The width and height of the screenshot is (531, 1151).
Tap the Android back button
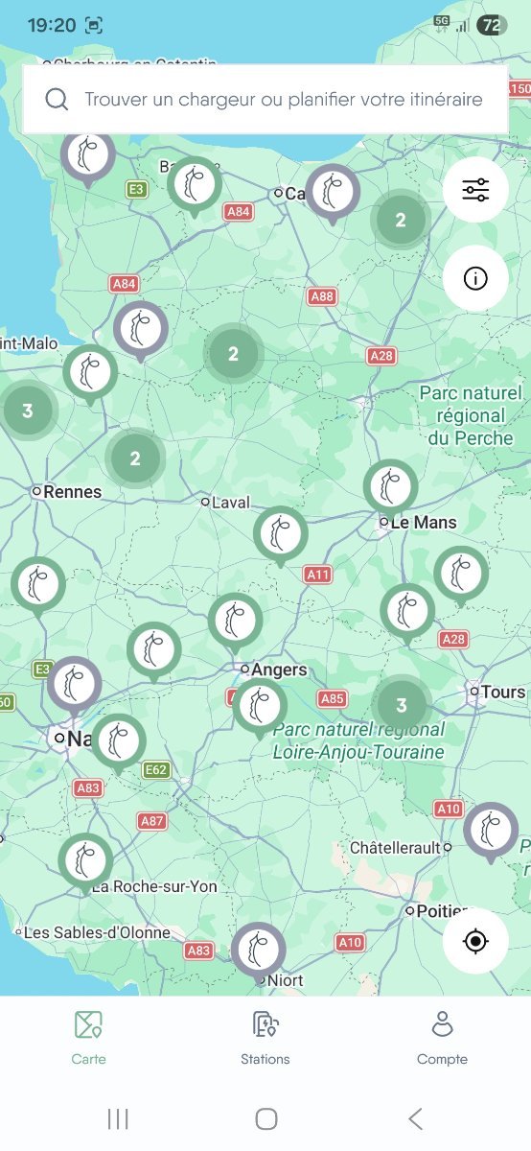pyautogui.click(x=414, y=1118)
